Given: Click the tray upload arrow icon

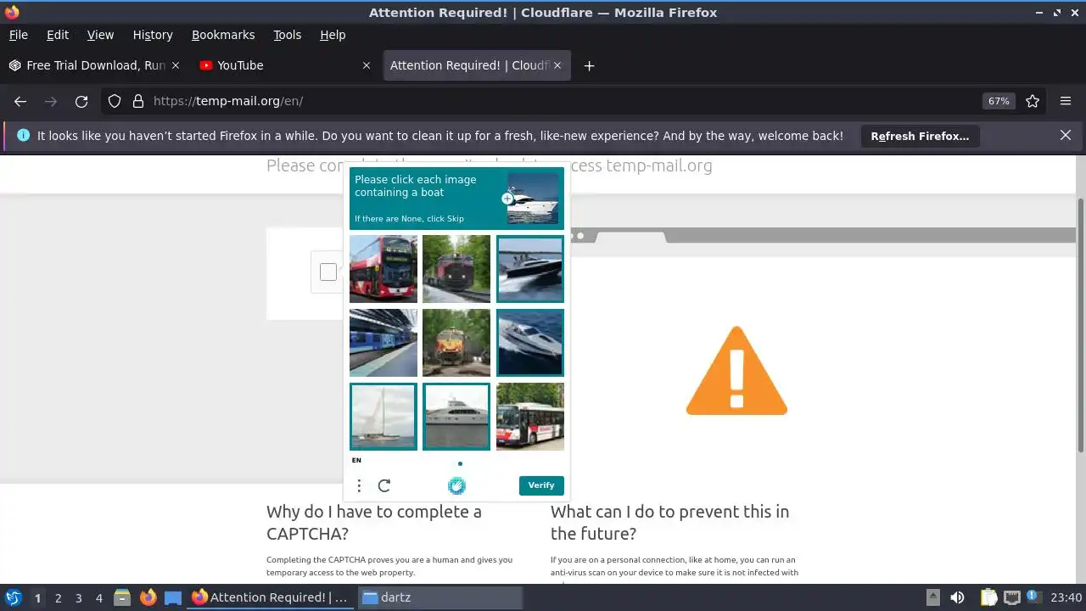Looking at the screenshot, I should pyautogui.click(x=932, y=597).
